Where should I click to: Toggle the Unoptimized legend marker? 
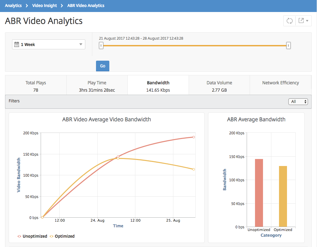[19, 236]
